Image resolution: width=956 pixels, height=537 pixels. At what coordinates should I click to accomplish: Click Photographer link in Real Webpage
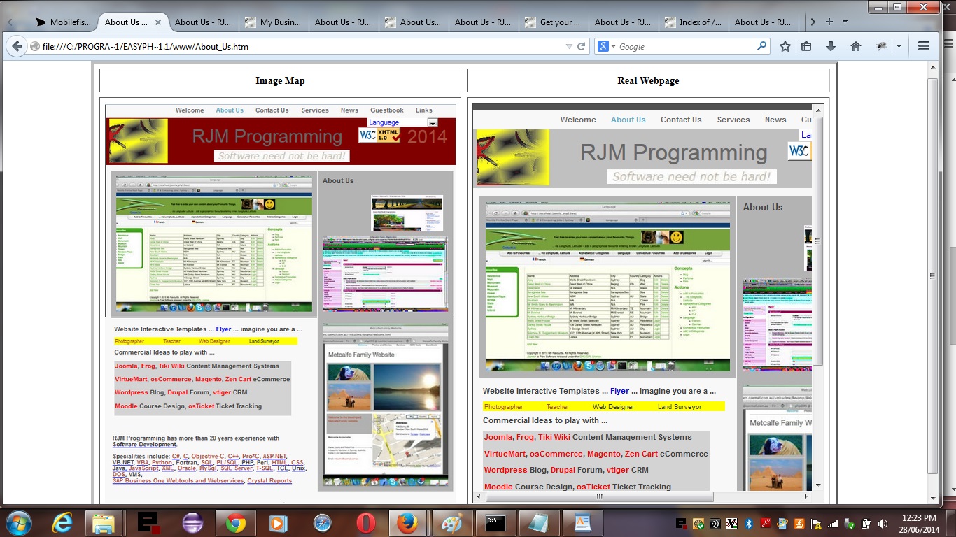pyautogui.click(x=504, y=406)
